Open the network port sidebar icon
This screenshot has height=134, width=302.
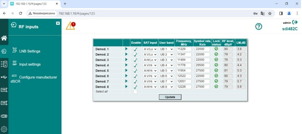click(4, 116)
